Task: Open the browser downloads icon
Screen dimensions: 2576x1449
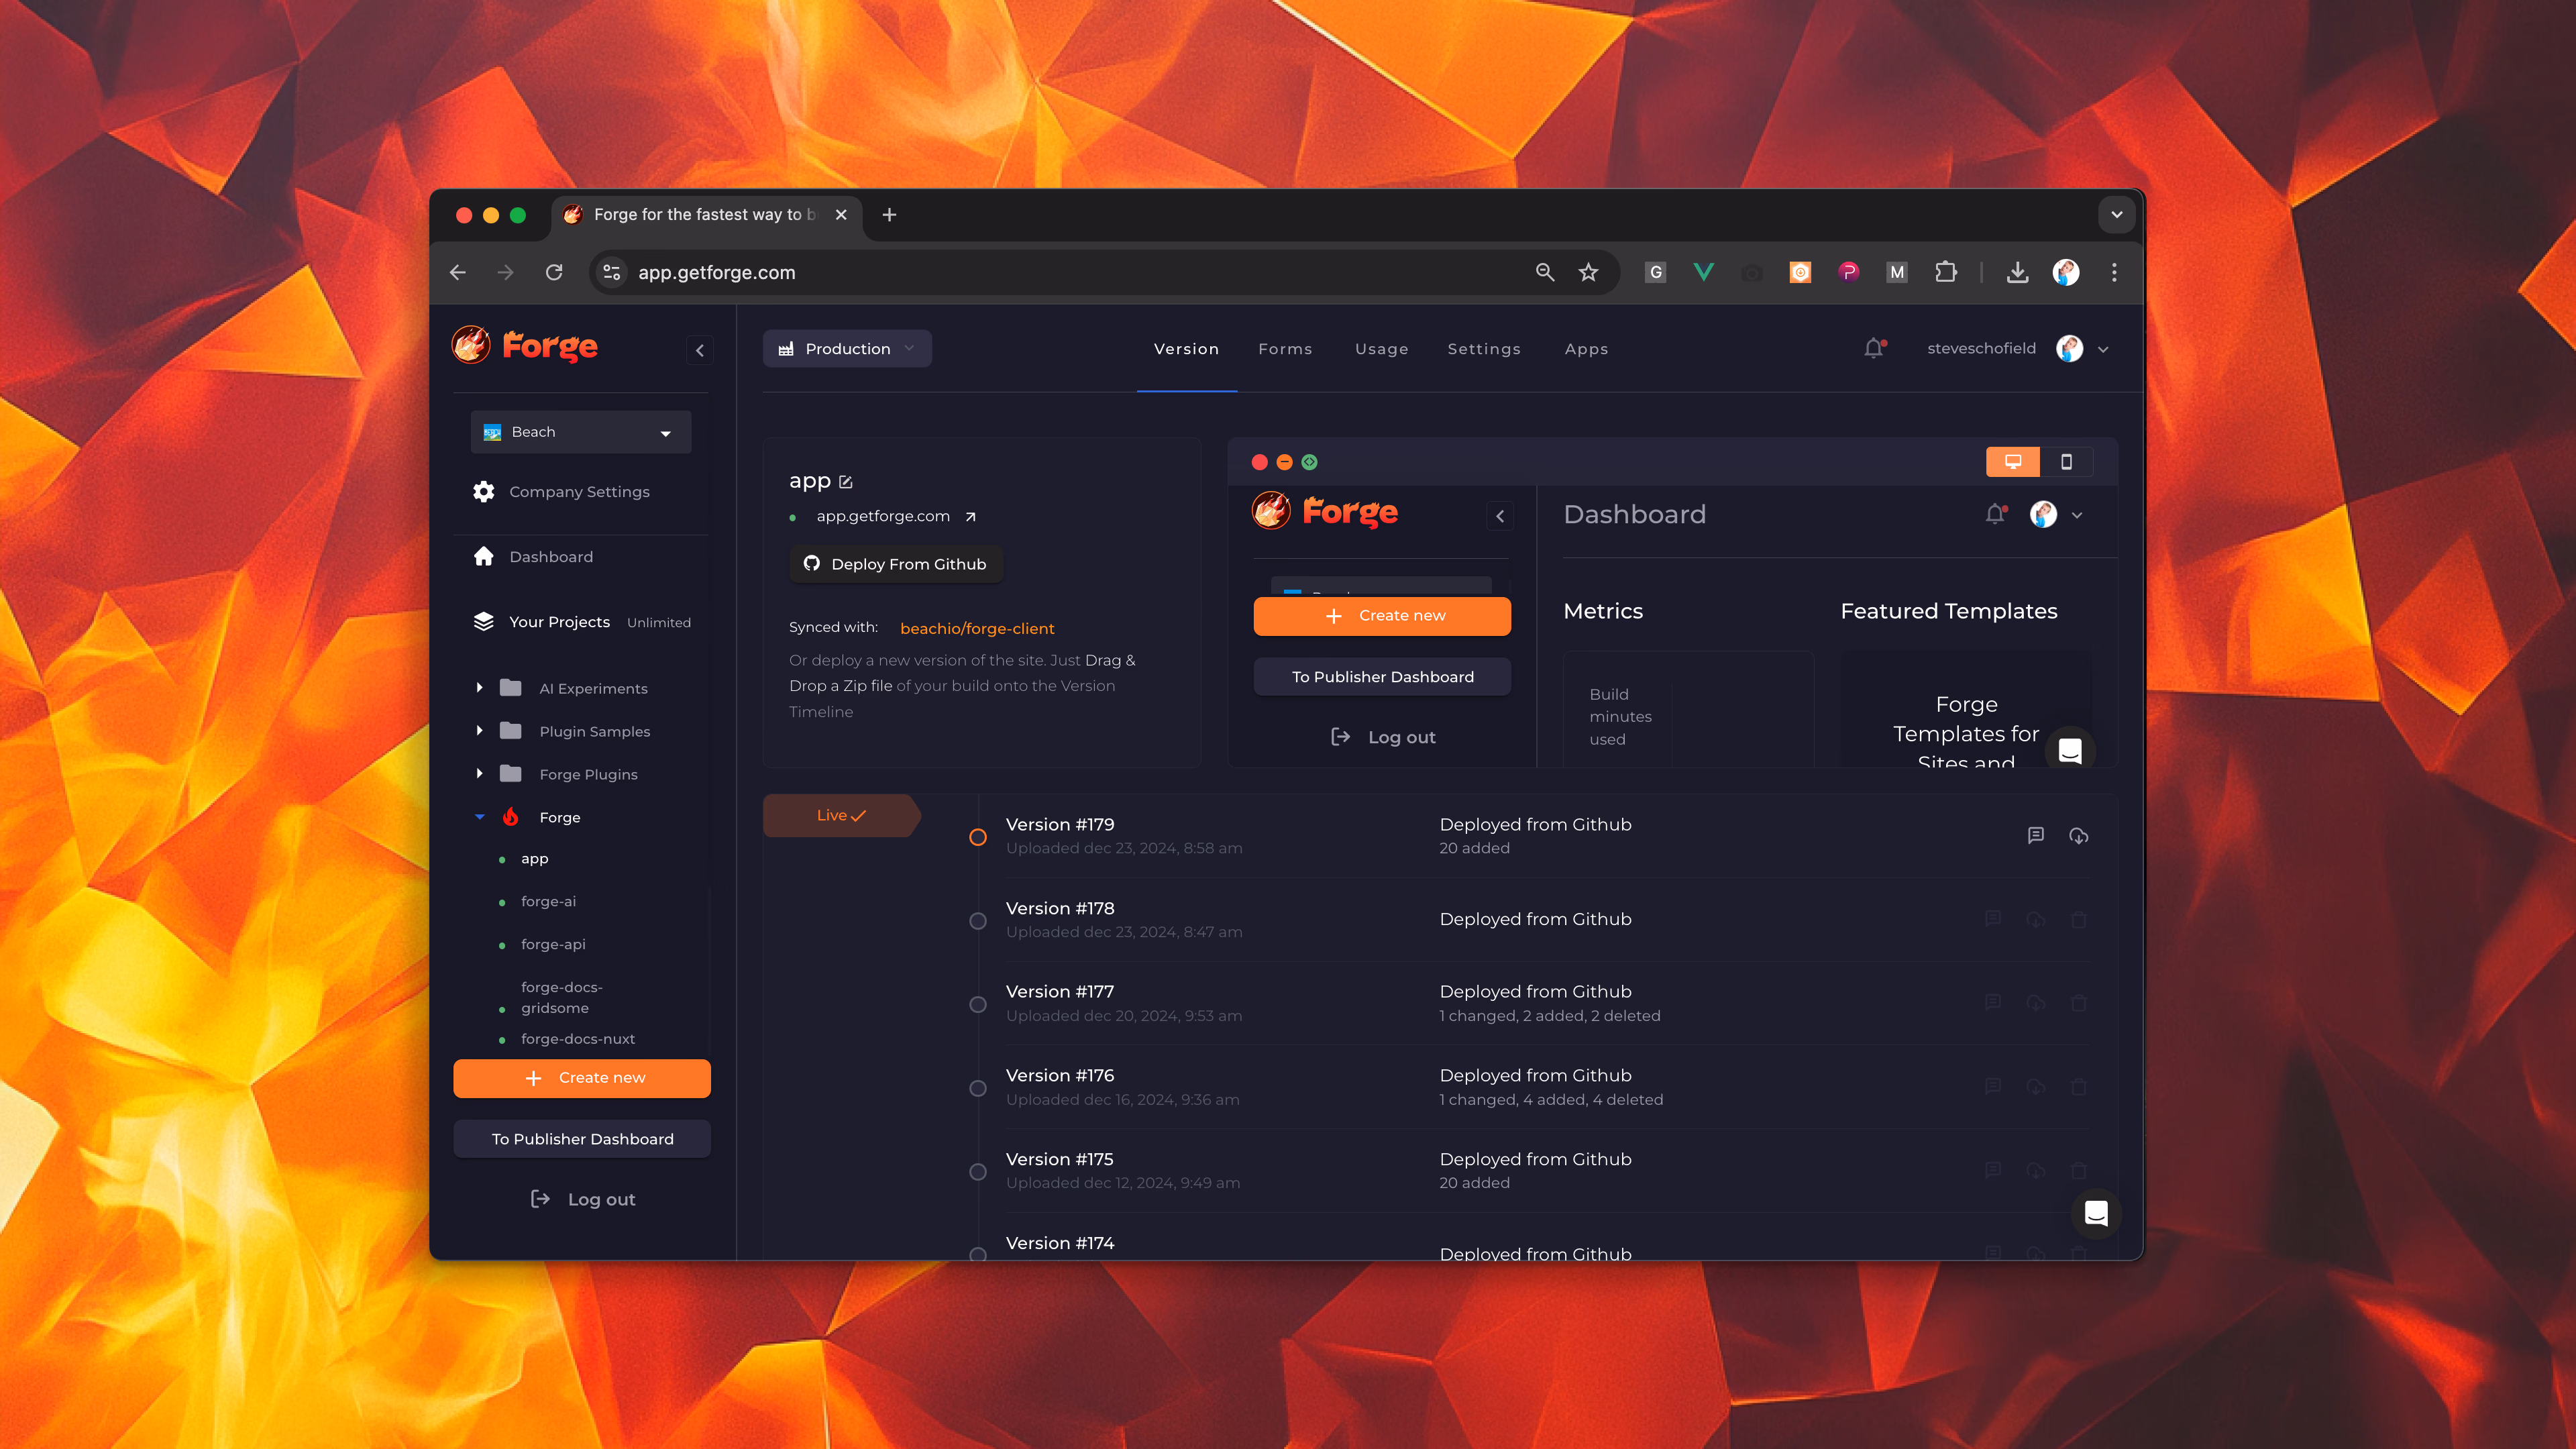Action: tap(2017, 272)
